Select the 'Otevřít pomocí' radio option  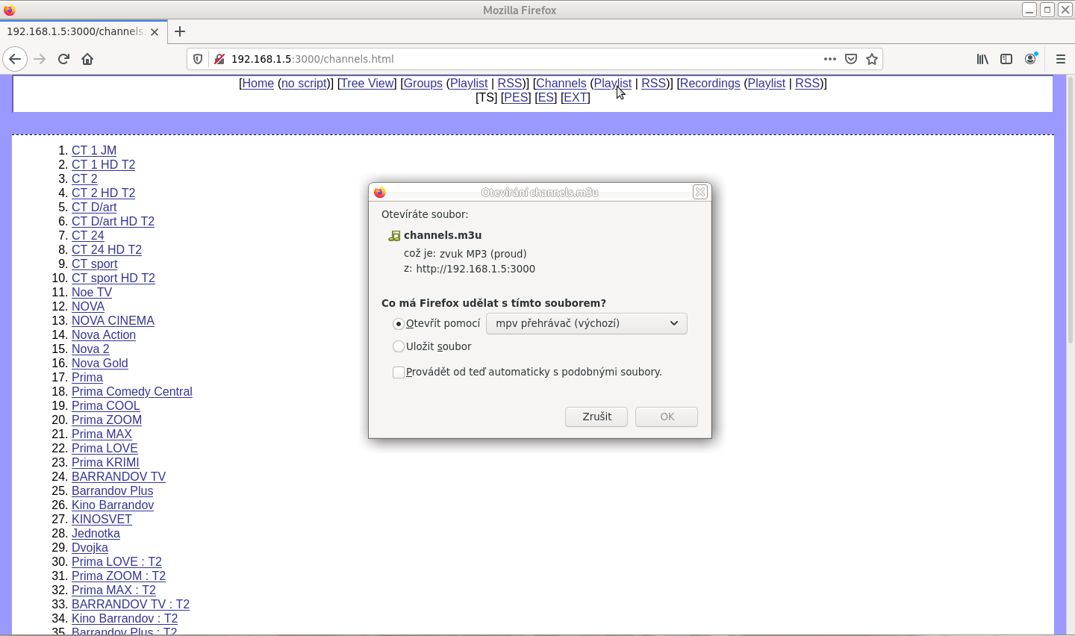click(x=399, y=323)
